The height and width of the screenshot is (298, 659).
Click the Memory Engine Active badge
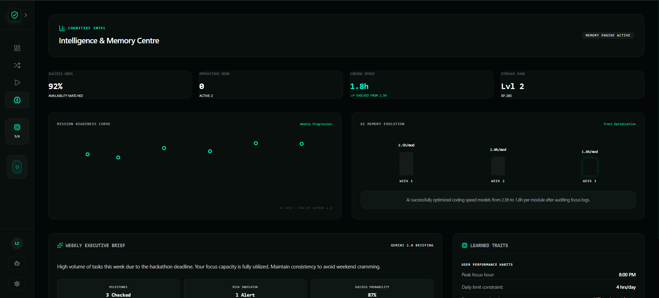point(608,35)
